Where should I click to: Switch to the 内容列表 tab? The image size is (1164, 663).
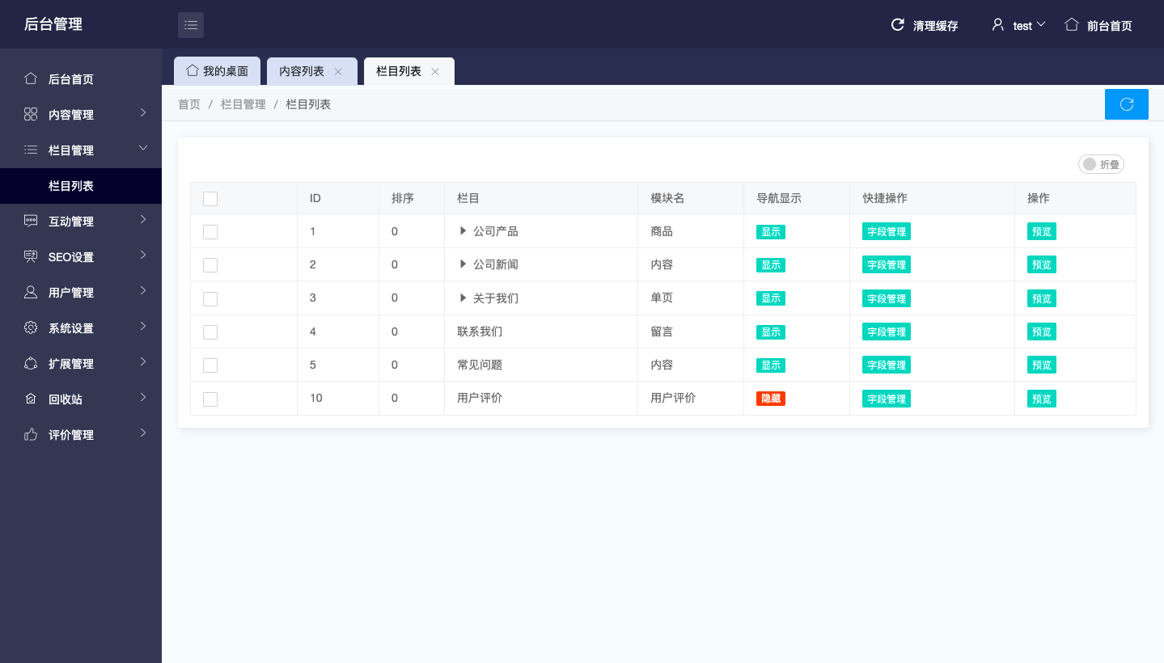(x=302, y=71)
